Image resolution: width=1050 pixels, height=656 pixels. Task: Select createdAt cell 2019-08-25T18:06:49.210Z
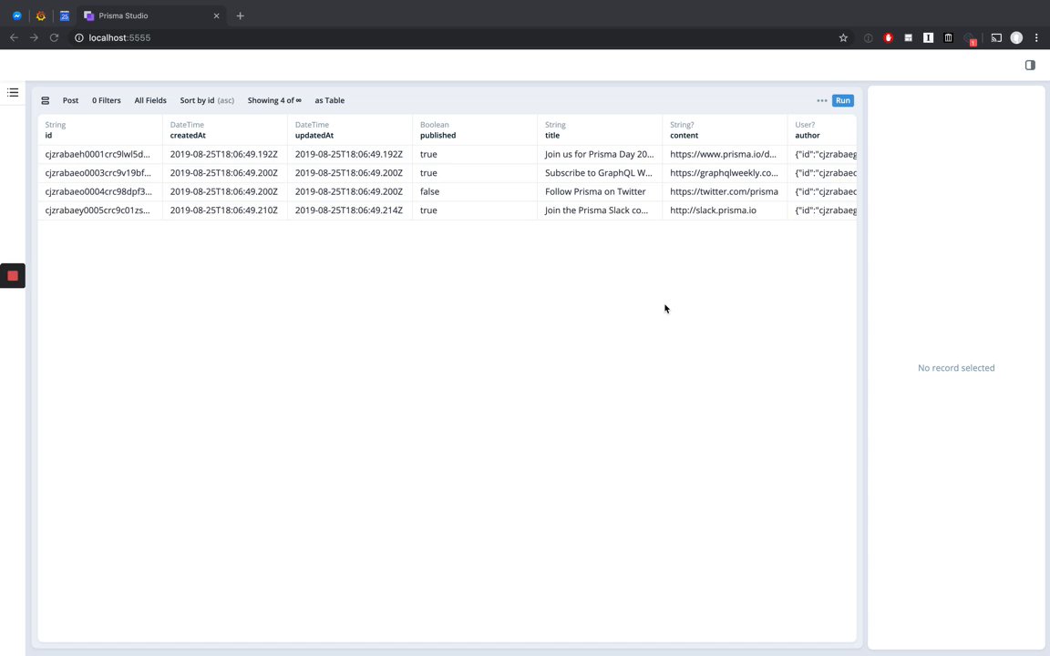225,210
